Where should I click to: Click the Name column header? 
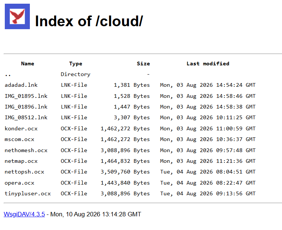coord(28,63)
